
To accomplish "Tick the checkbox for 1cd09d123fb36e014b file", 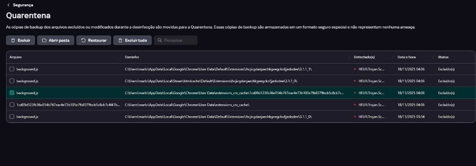I will (12, 105).
